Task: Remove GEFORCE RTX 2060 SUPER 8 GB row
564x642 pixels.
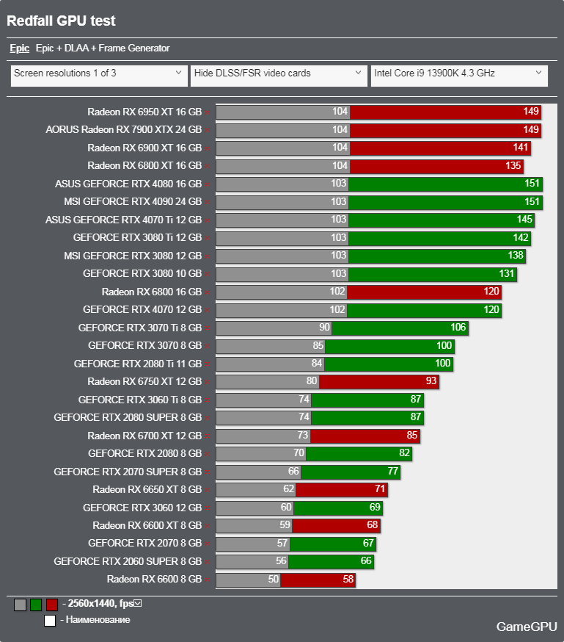Action: click(208, 562)
